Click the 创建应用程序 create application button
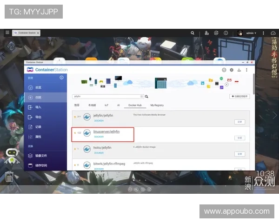Screen dimensions: 279x223 [239, 97]
